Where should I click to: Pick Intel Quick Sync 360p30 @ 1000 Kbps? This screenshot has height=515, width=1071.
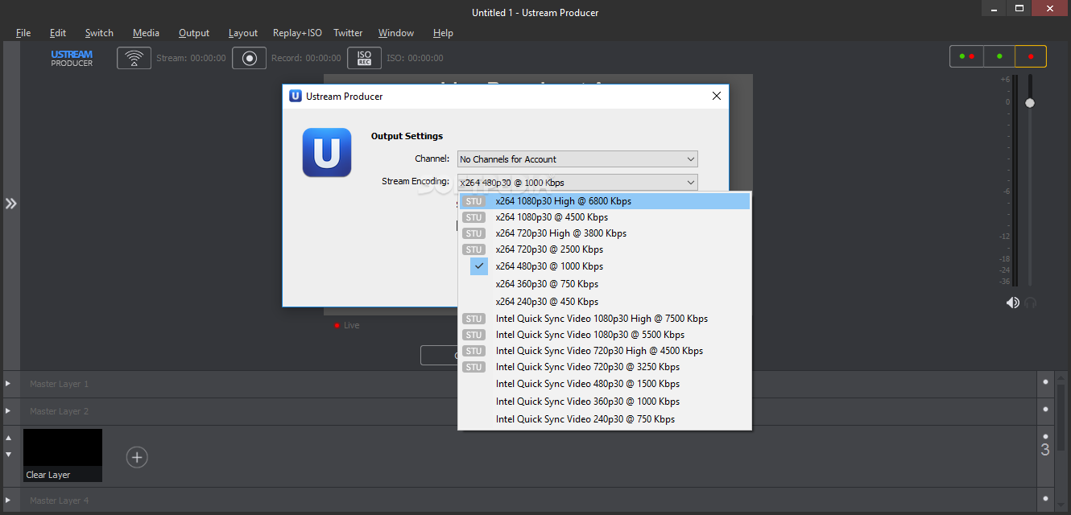605,402
